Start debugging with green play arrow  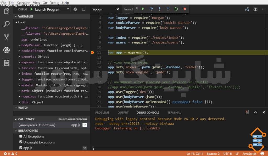click(32, 9)
